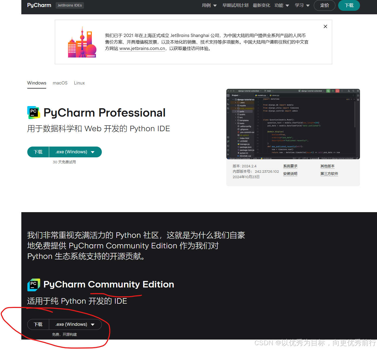Click the circled Community Edition 下载 button
377x349 pixels.
click(x=38, y=324)
